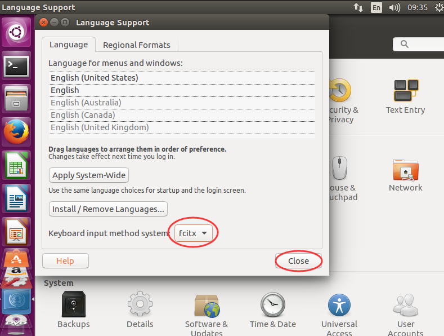Select English (Australia) language row
444x336 pixels.
click(182, 103)
